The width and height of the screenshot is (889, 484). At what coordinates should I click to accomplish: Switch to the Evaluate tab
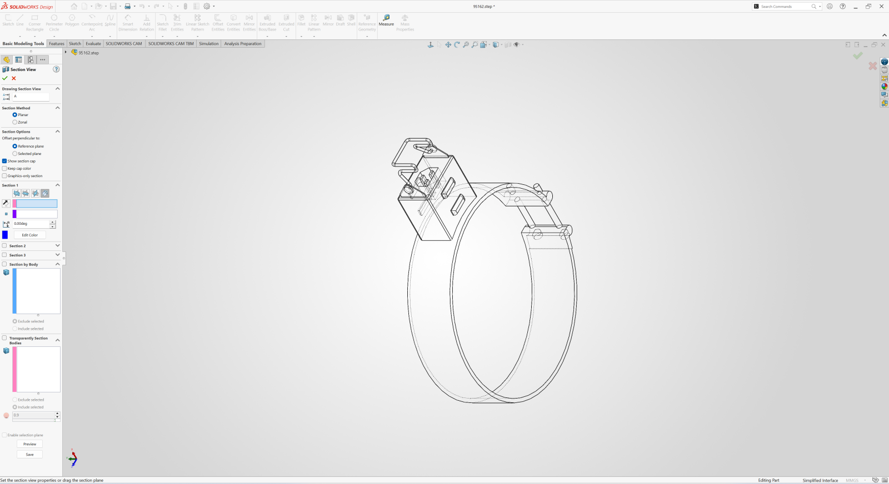coord(93,44)
